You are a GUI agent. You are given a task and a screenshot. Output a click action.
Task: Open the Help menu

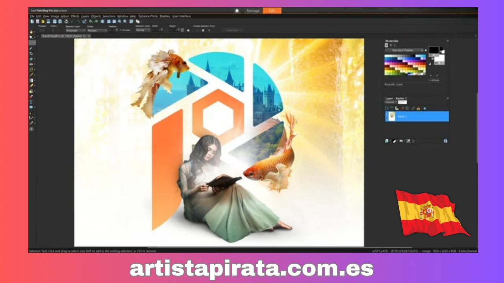[x=133, y=16]
